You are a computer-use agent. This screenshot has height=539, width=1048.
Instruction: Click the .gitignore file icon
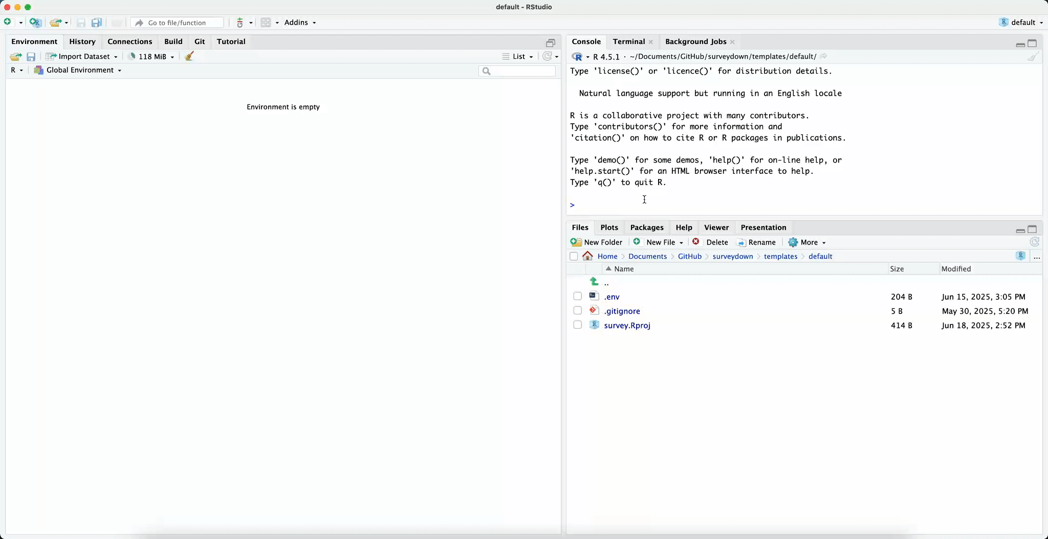594,310
